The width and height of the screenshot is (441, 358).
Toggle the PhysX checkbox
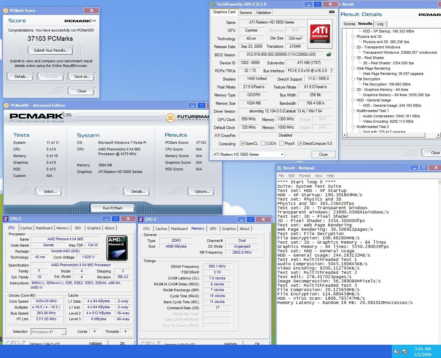point(281,144)
